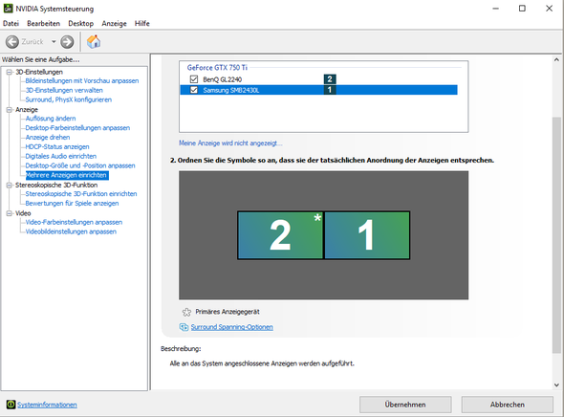Select monitor 1 thumbnail in arrangement
This screenshot has height=417, width=564.
tap(367, 235)
